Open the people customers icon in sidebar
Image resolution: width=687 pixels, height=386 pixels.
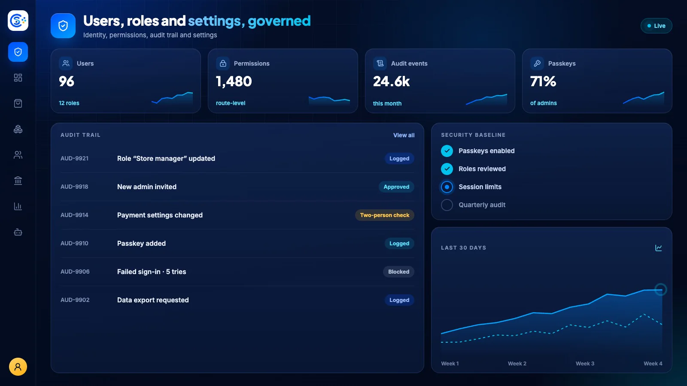[18, 155]
